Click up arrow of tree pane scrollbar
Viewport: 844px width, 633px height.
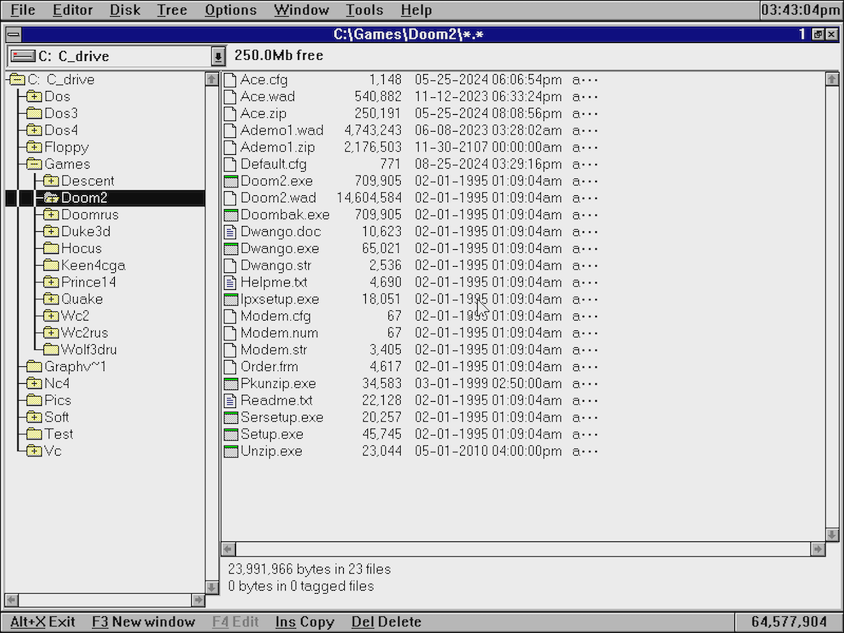212,79
